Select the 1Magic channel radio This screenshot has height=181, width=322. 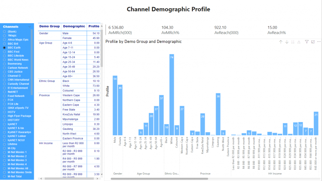[4, 35]
